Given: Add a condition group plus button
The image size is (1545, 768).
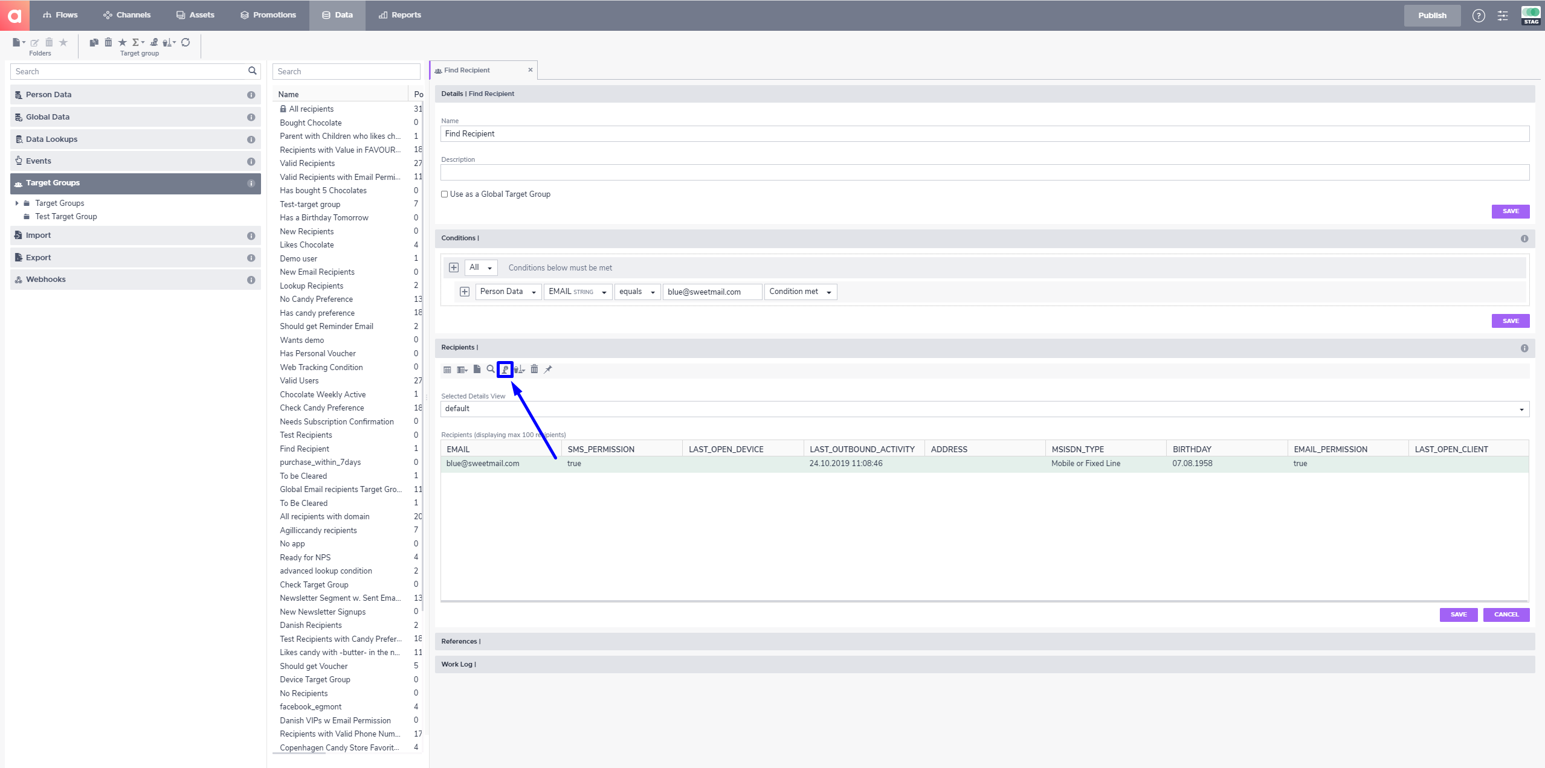Looking at the screenshot, I should [454, 267].
